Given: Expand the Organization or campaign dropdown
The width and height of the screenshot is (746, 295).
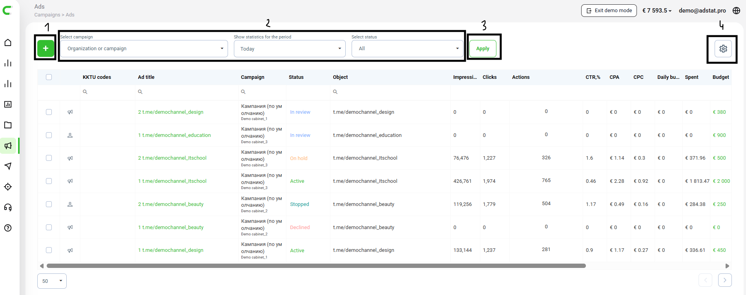Looking at the screenshot, I should coord(144,49).
